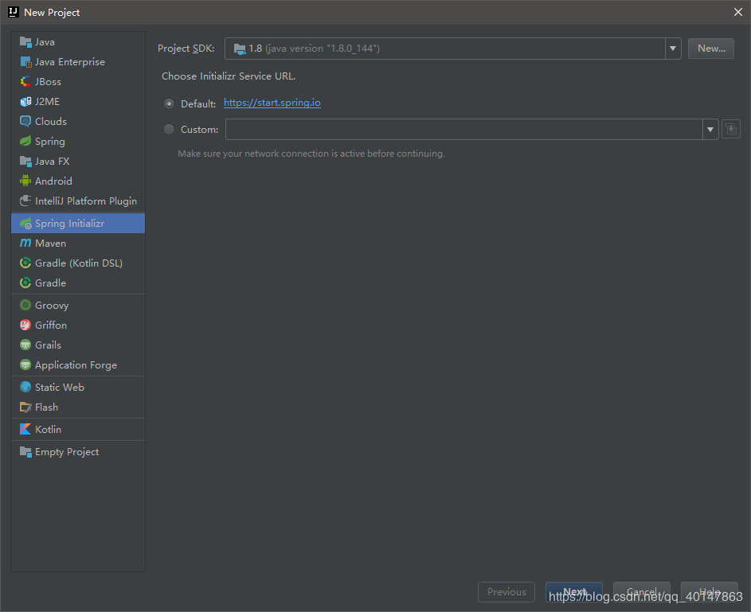Choose Java Enterprise project type
This screenshot has width=751, height=612.
point(69,62)
